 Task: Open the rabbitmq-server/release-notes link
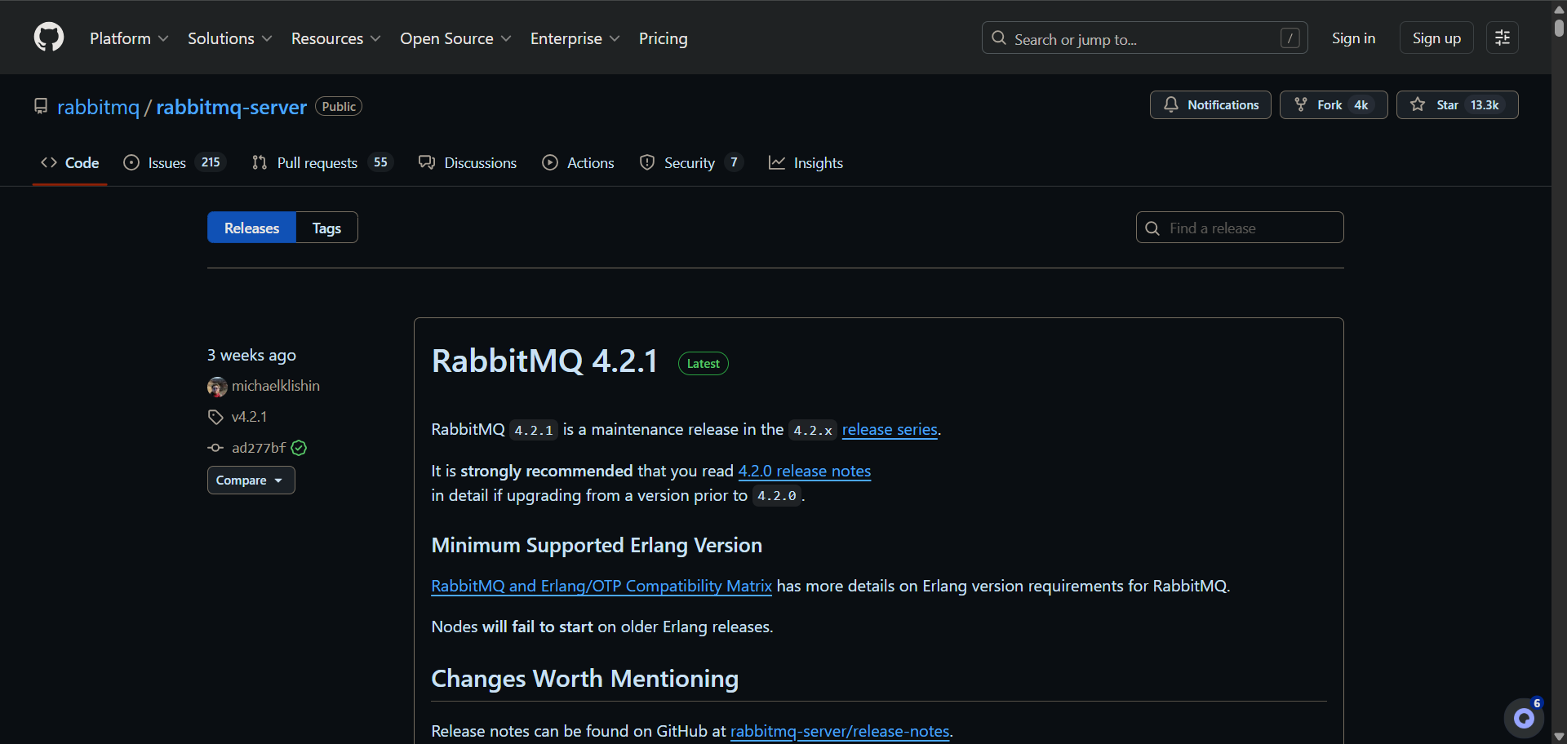pyautogui.click(x=840, y=731)
